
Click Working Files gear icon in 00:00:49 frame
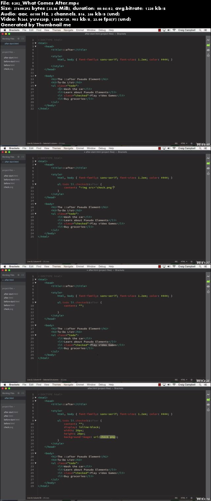pyautogui.click(x=19, y=39)
